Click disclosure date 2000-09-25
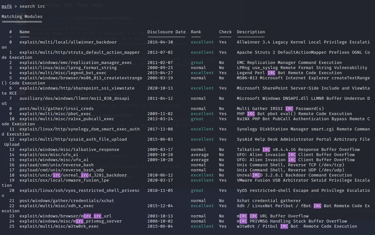 coord(160,68)
